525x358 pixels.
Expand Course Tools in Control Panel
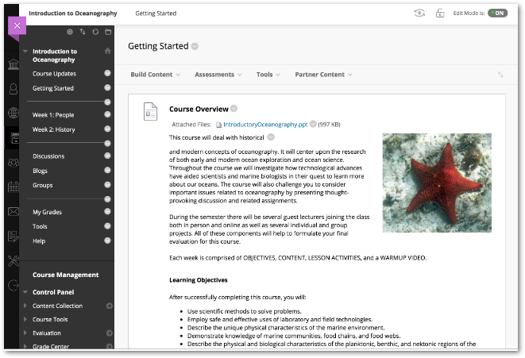[25, 320]
